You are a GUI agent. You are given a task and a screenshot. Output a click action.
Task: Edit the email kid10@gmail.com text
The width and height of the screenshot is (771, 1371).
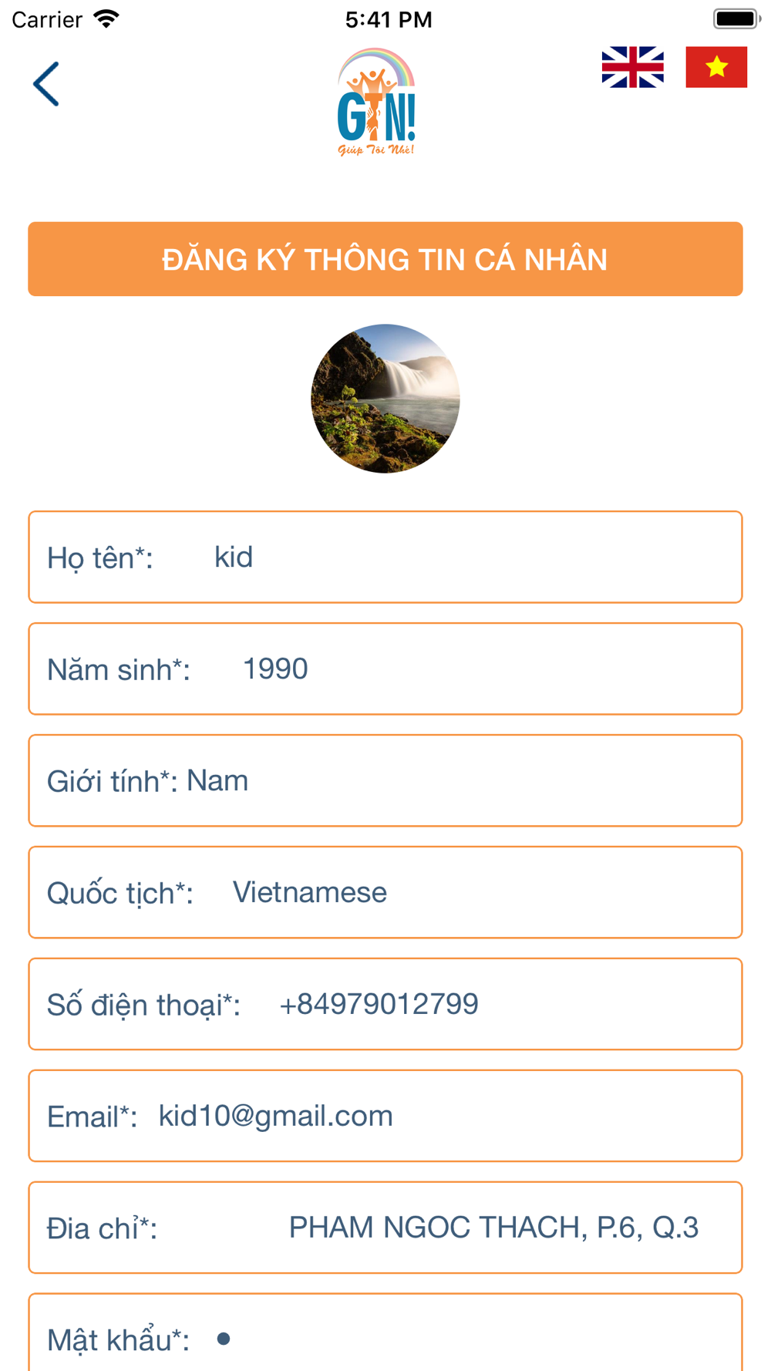(x=275, y=1116)
